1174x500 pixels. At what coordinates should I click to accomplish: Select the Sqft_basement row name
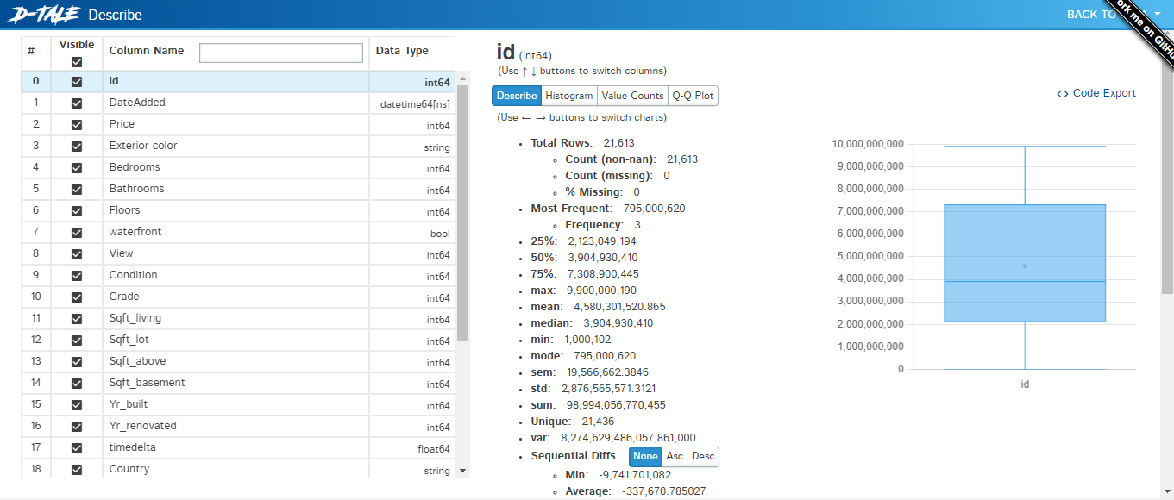(x=147, y=383)
